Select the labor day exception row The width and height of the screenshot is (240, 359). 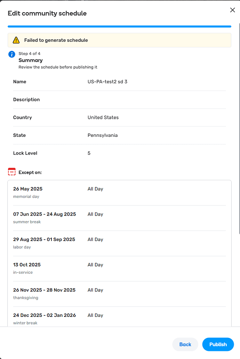pyautogui.click(x=119, y=243)
